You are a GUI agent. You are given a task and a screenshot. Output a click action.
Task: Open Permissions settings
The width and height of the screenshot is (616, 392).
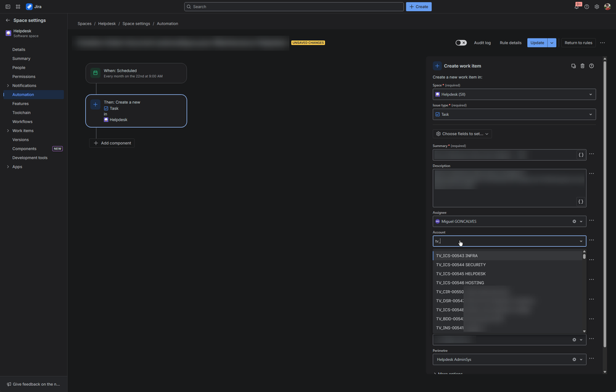(x=23, y=77)
